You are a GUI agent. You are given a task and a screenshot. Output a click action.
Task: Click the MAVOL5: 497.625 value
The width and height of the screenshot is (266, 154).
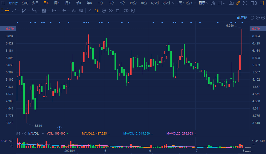coord(95,133)
